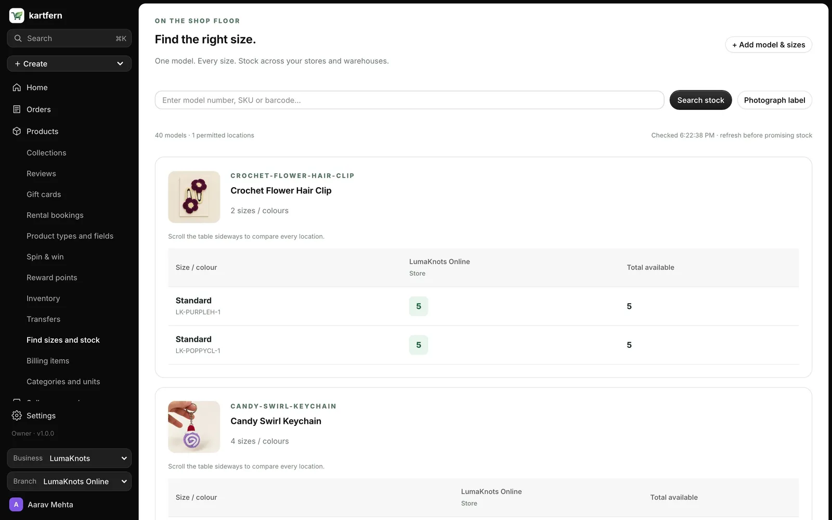Click the Candy Swirl Keychain title
Screen dimensions: 832x520
[x=276, y=421]
